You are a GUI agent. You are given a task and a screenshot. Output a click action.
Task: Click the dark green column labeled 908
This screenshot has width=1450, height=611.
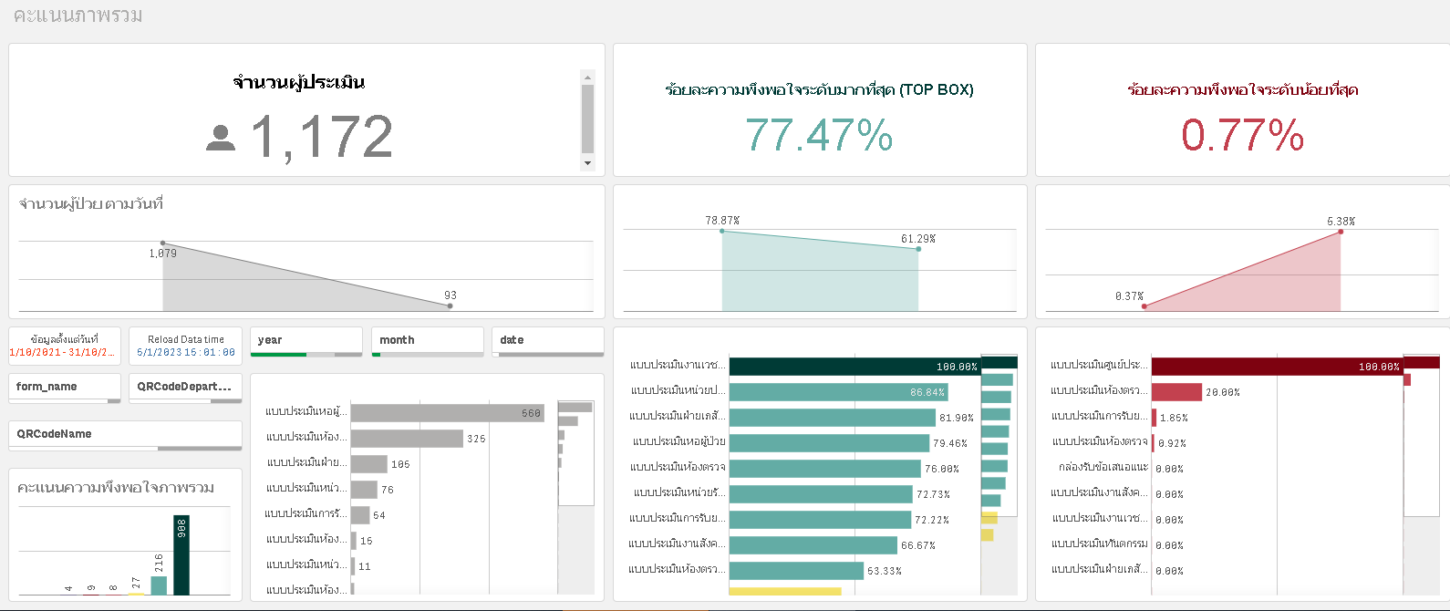181,556
